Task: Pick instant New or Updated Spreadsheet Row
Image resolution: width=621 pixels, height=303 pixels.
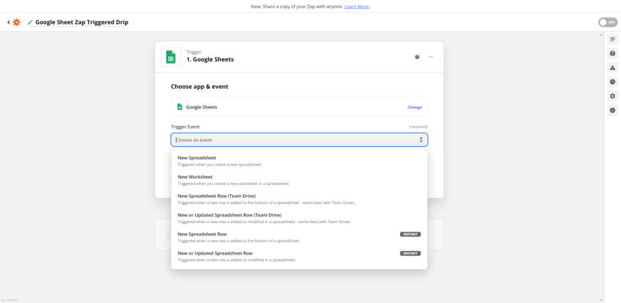Action: click(x=299, y=256)
